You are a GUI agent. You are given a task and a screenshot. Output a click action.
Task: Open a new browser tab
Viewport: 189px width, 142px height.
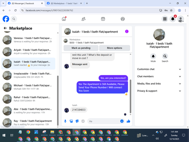pyautogui.click(x=87, y=3)
